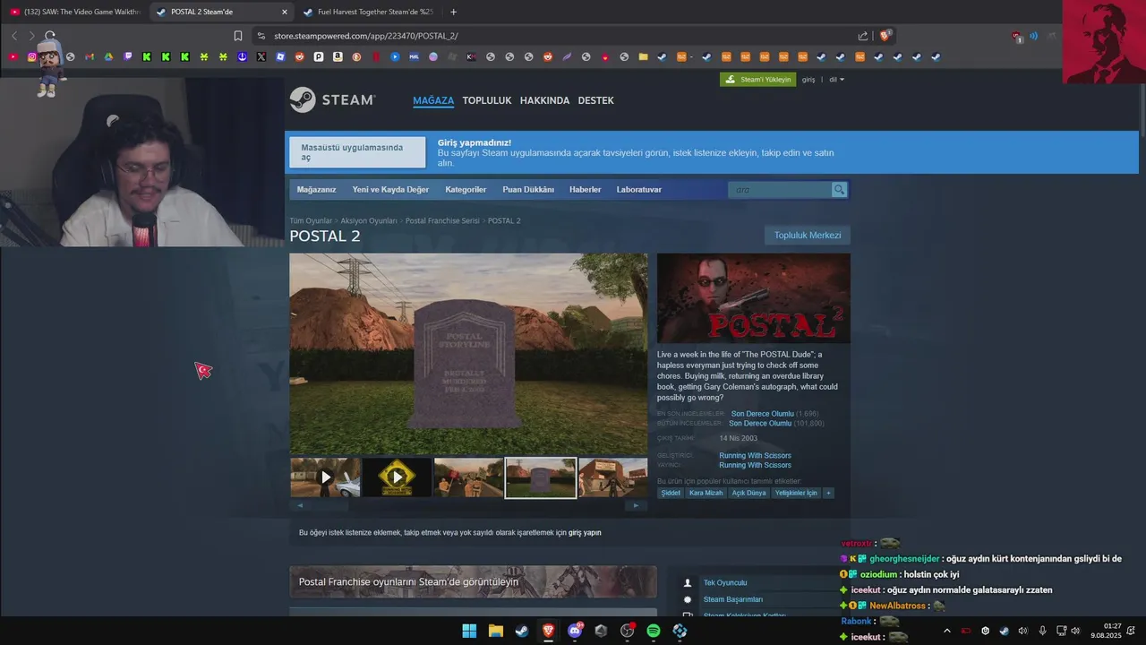Click Postal Franchise Serisi breadcrumb
1146x645 pixels.
pyautogui.click(x=442, y=220)
